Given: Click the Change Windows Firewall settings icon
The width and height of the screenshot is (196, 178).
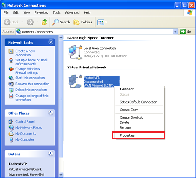Looking at the screenshot, I should coord(11,69).
